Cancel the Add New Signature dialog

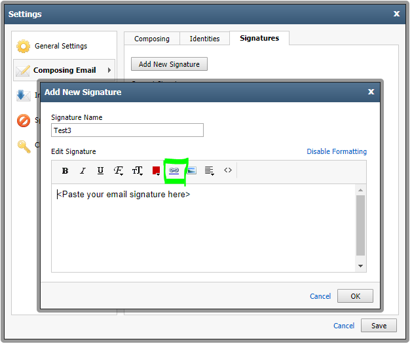(321, 297)
